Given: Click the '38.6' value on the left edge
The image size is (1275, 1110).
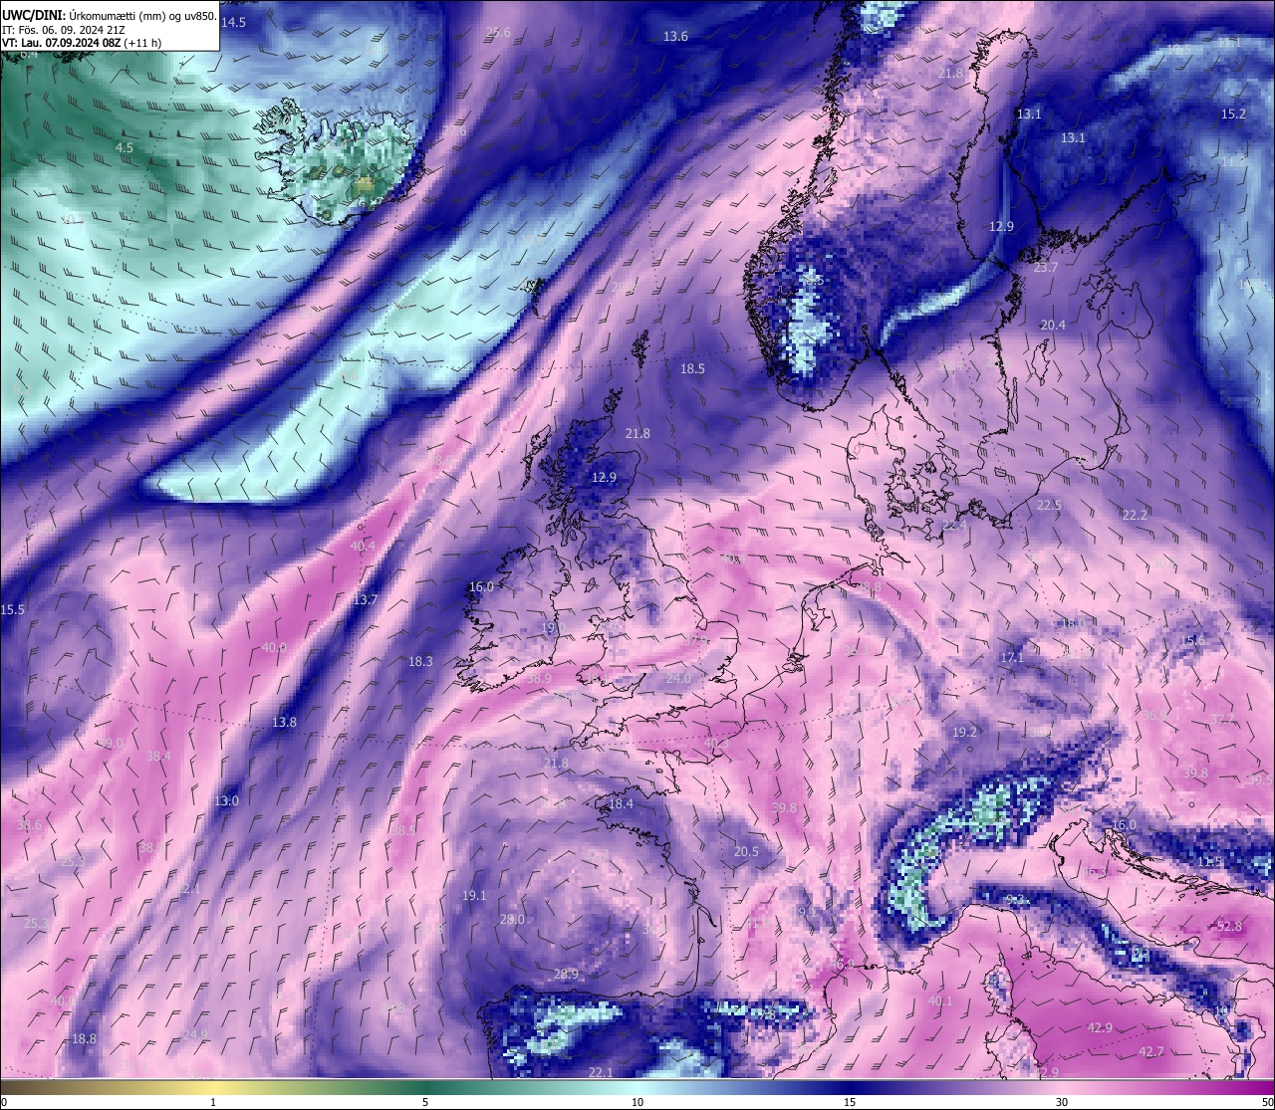Looking at the screenshot, I should click(29, 824).
